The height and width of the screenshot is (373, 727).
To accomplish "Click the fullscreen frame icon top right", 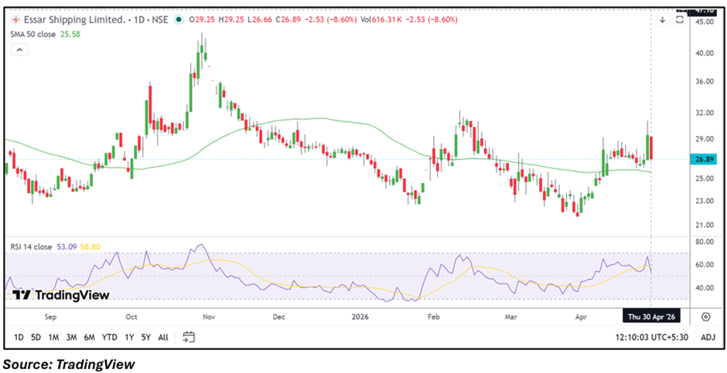I will [x=681, y=19].
